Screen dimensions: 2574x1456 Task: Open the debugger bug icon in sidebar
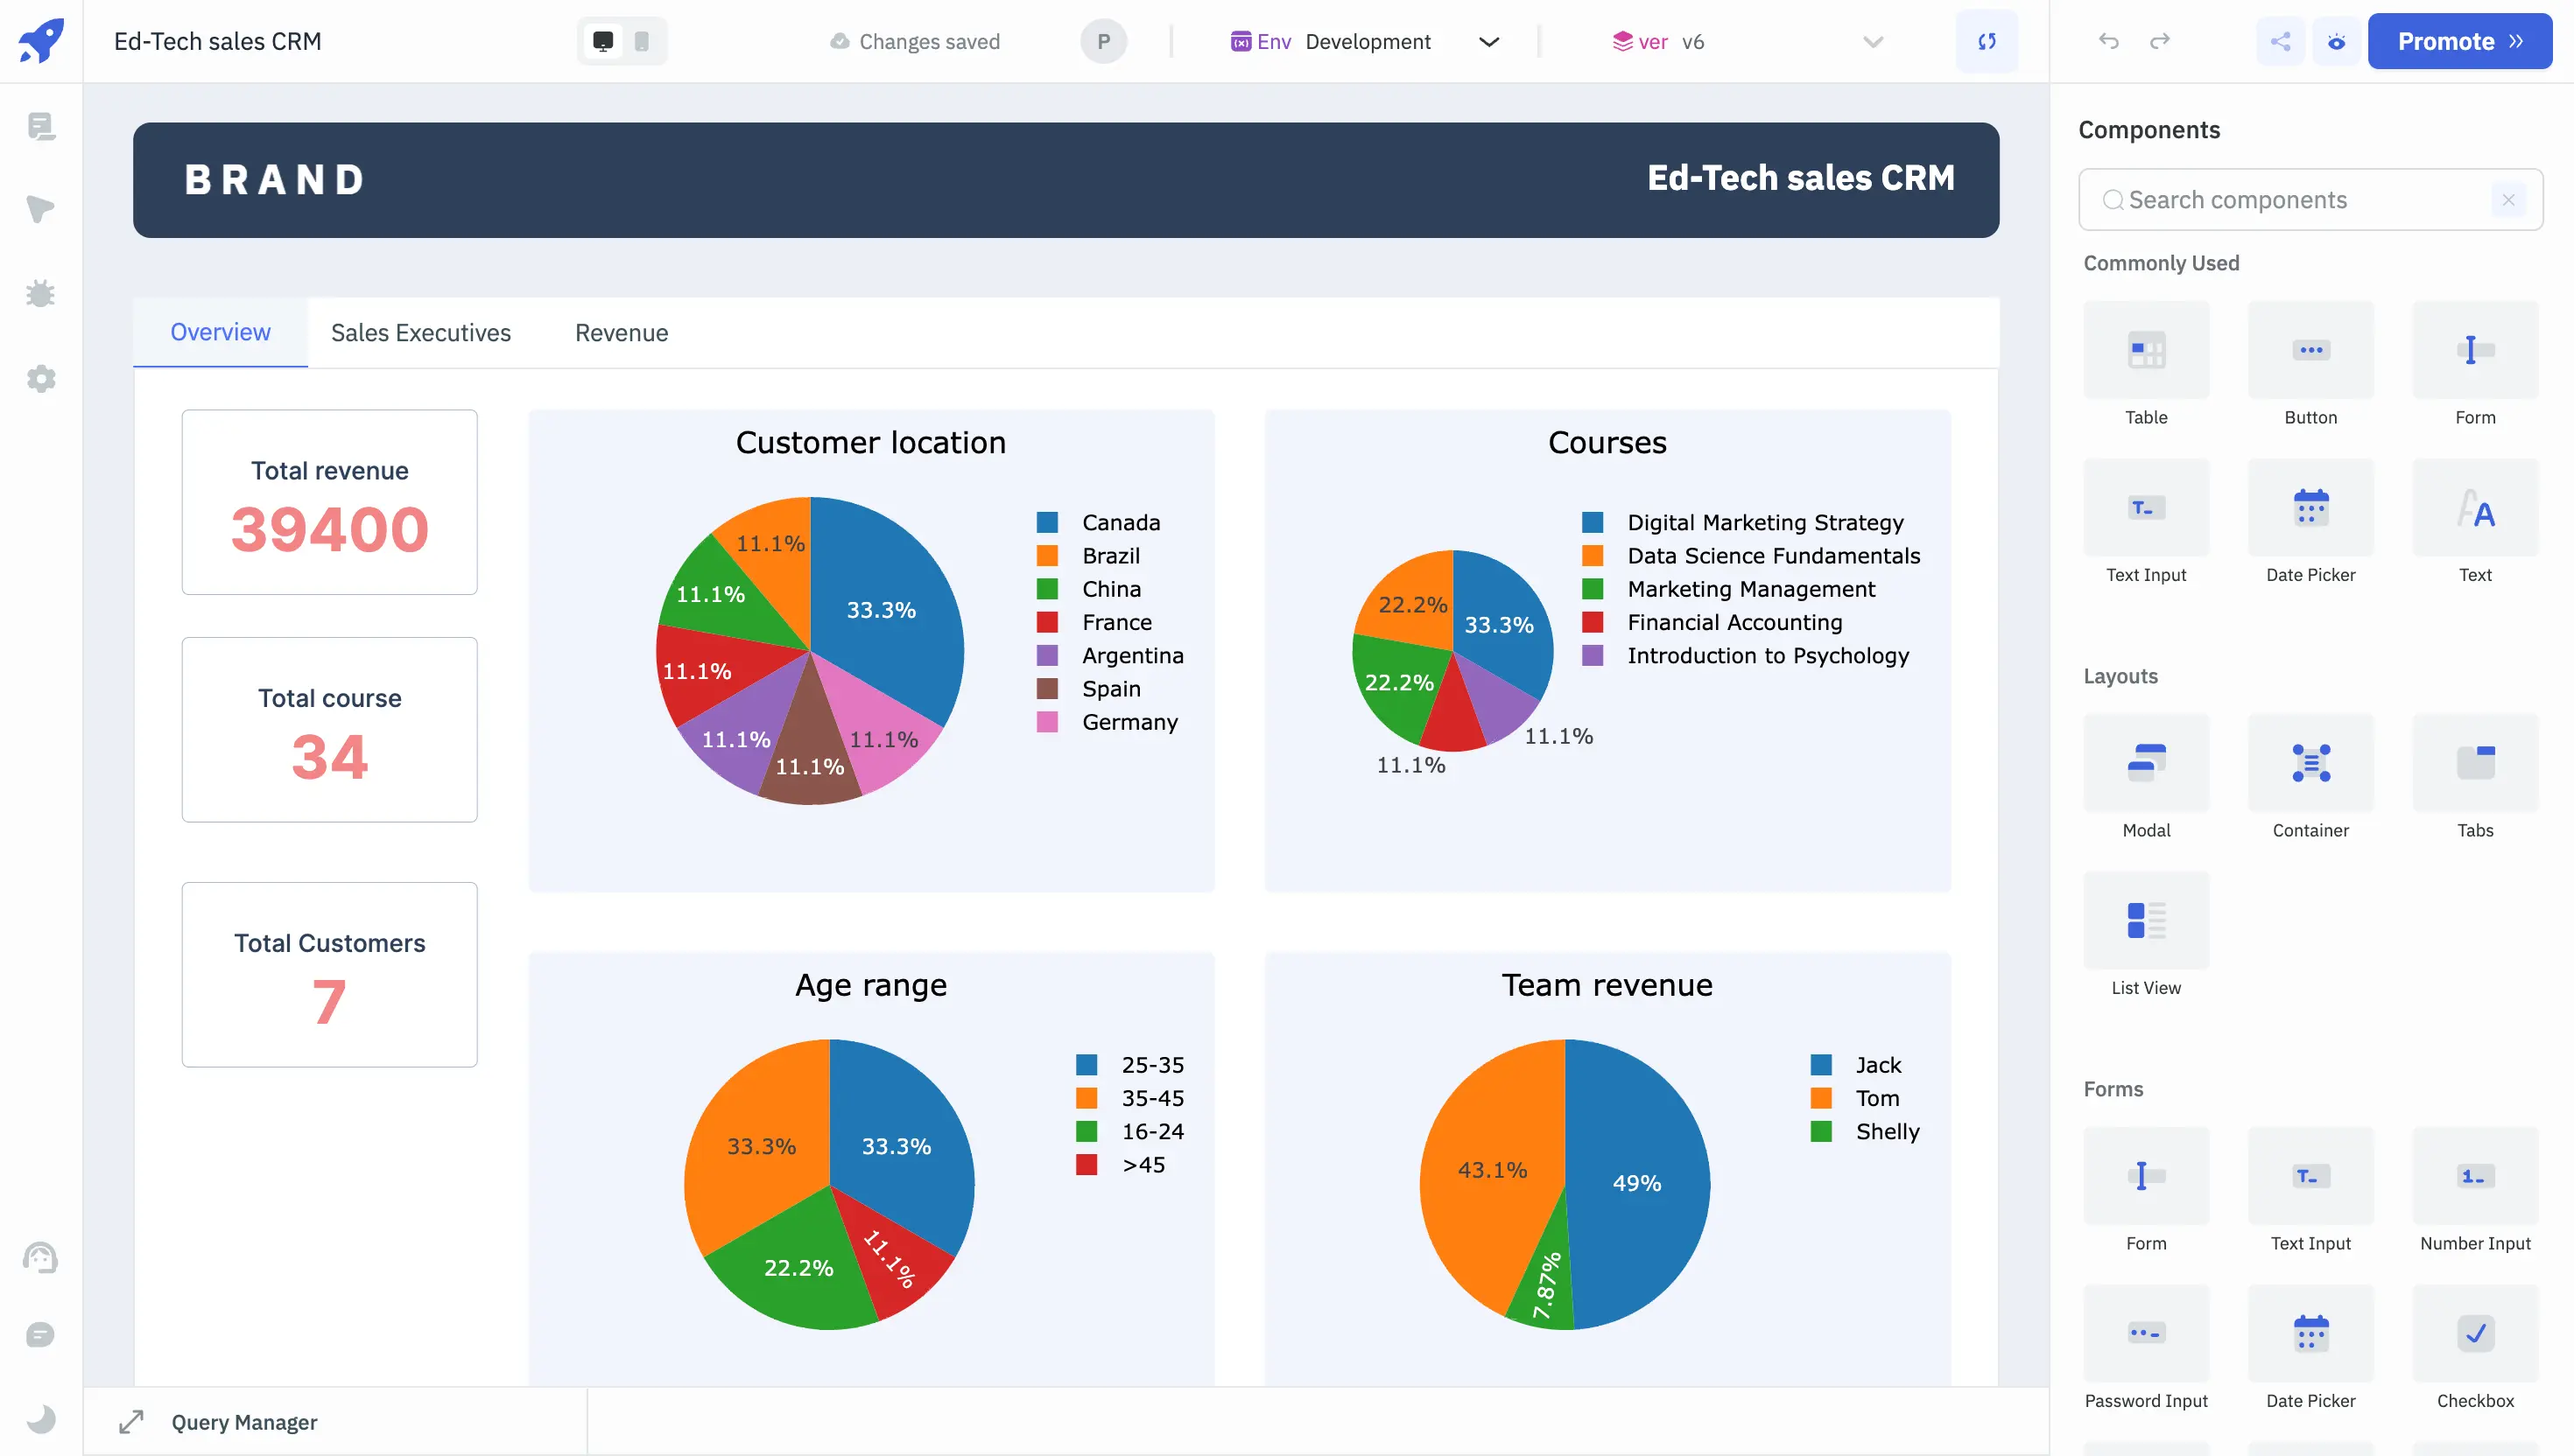(41, 294)
